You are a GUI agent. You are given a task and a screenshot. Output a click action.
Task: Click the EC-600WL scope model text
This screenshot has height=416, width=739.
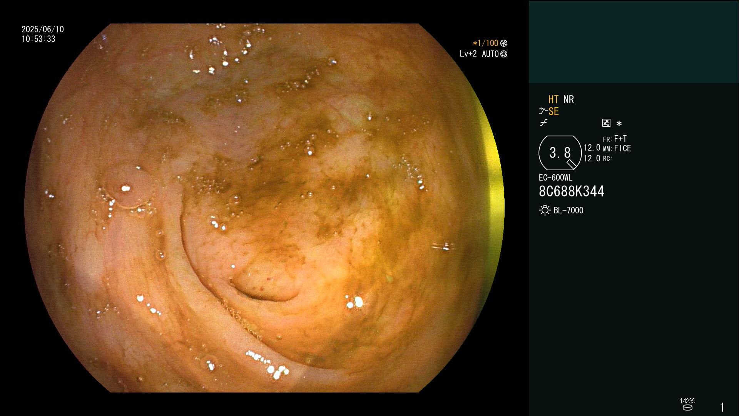click(555, 178)
